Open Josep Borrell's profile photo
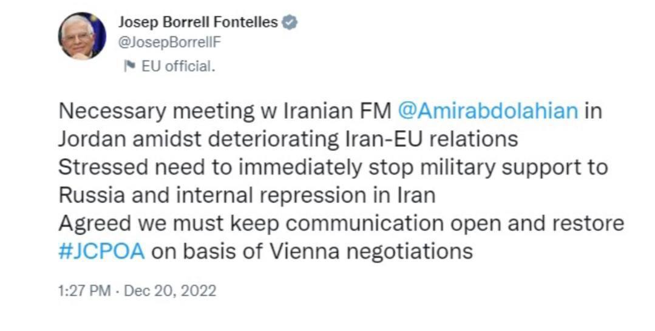This screenshot has height=331, width=655. tap(82, 36)
